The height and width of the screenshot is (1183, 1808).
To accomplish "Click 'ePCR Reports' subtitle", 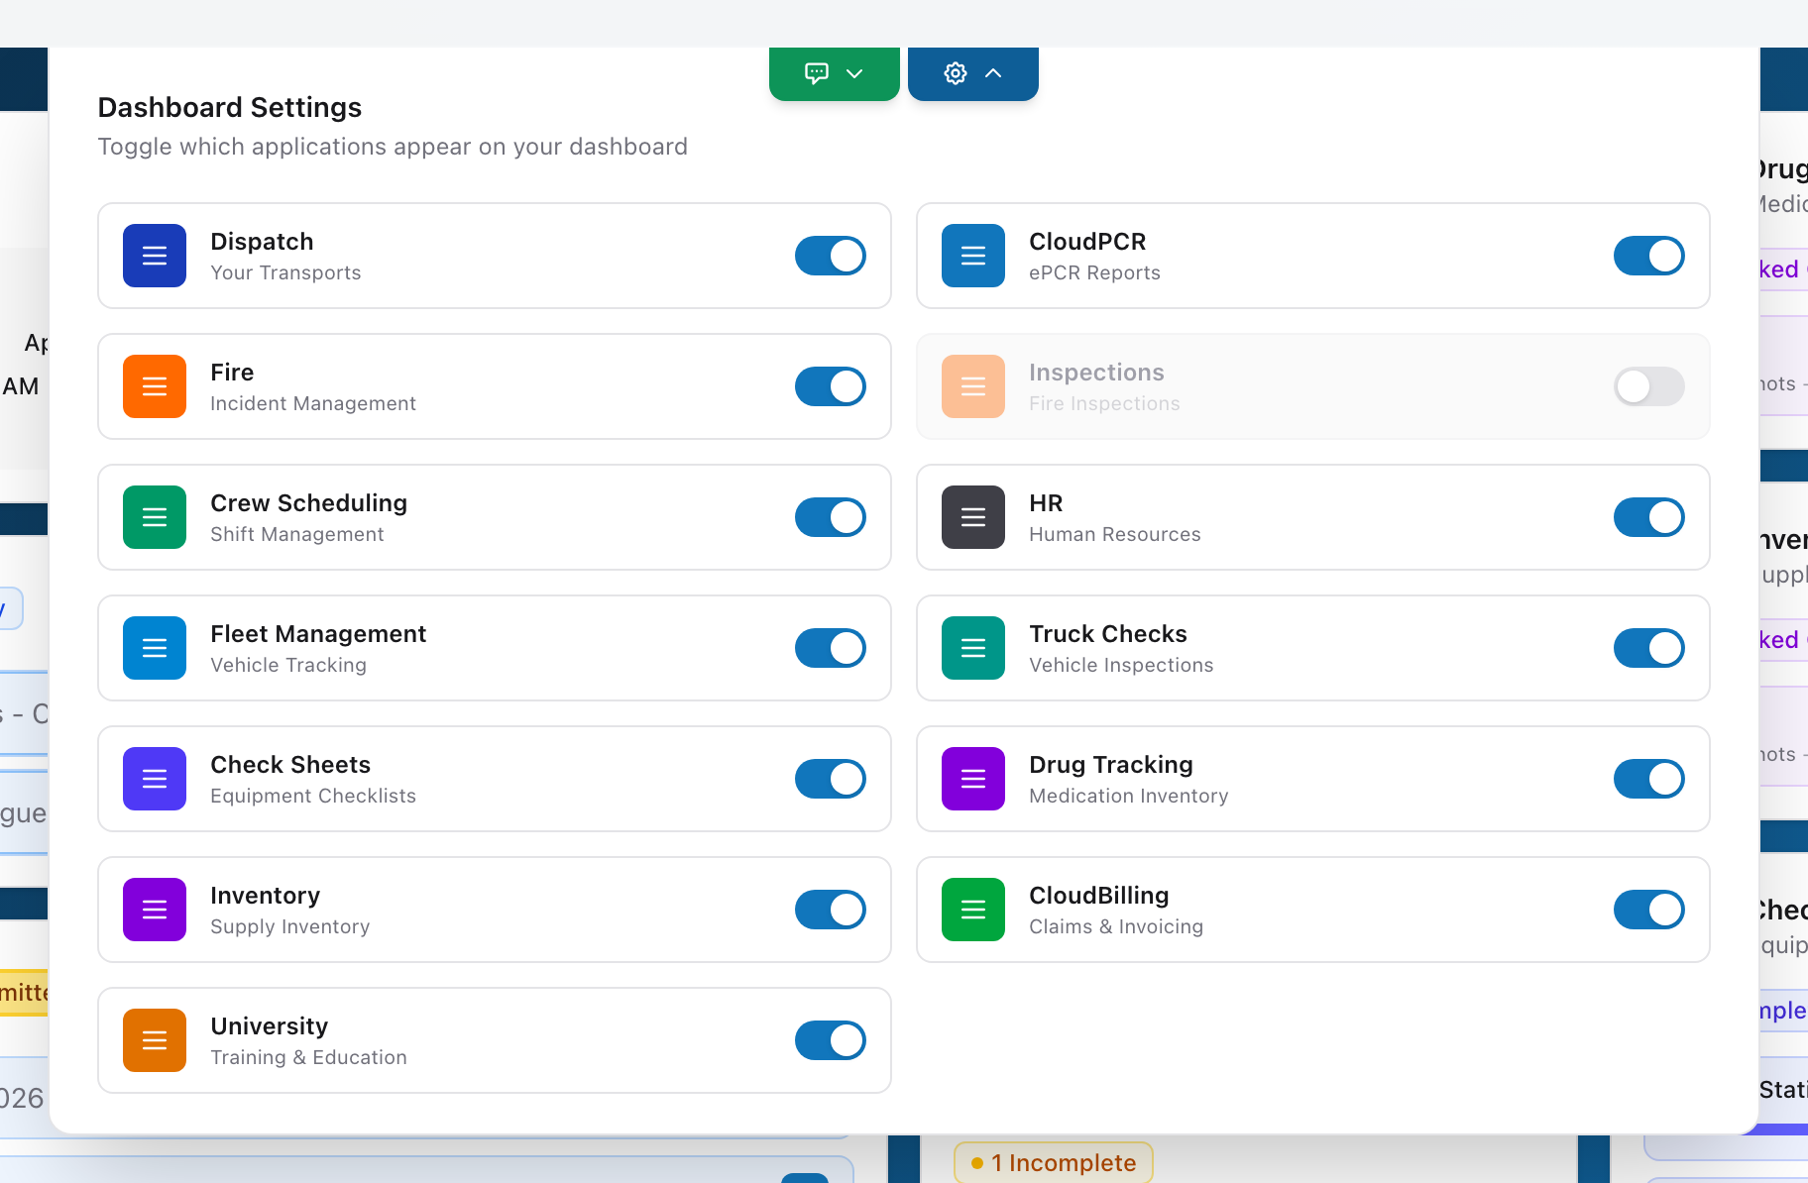I will [x=1094, y=272].
